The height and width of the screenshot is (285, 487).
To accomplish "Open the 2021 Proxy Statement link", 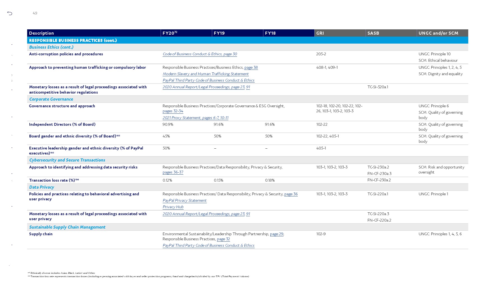I will [x=195, y=118].
